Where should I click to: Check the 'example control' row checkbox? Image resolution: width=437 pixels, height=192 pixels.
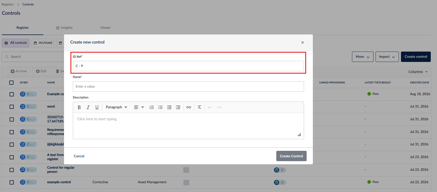coord(12,182)
